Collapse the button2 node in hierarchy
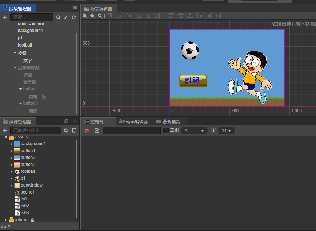This screenshot has height=231, width=316. pos(20,89)
